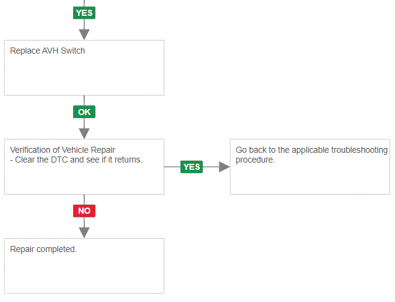Viewport: 395px width, 302px height.
Task: Select the Verification of Vehicle Repair box
Action: pos(84,167)
